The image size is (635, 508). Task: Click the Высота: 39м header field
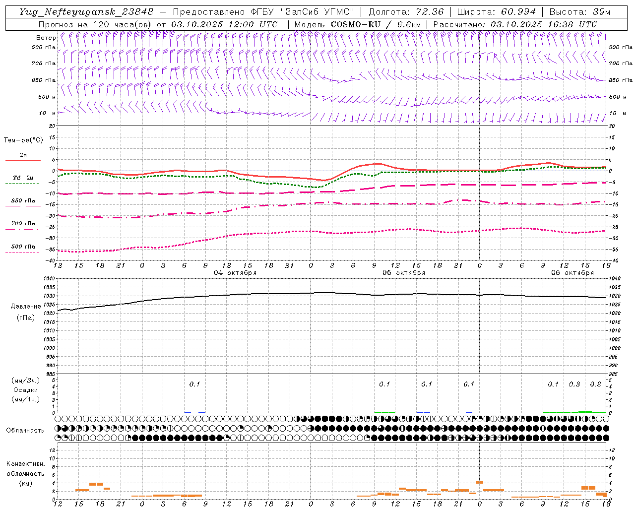(x=580, y=12)
